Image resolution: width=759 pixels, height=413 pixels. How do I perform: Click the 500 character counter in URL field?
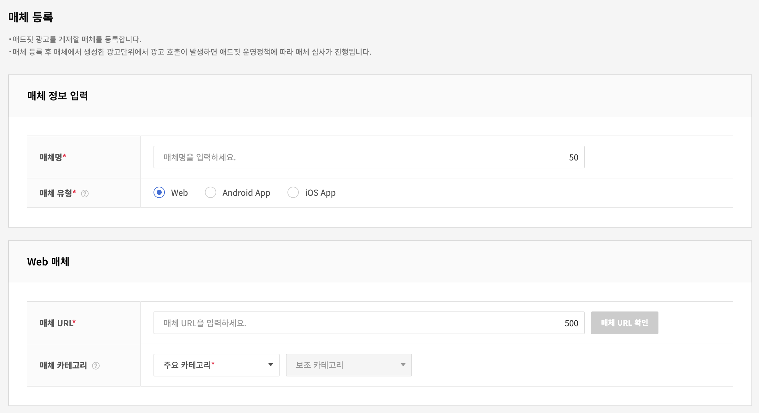(571, 323)
